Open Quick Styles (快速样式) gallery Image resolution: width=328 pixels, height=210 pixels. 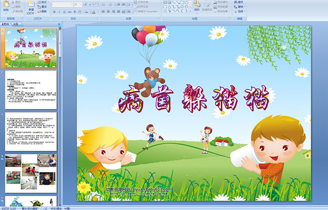coord(207,7)
